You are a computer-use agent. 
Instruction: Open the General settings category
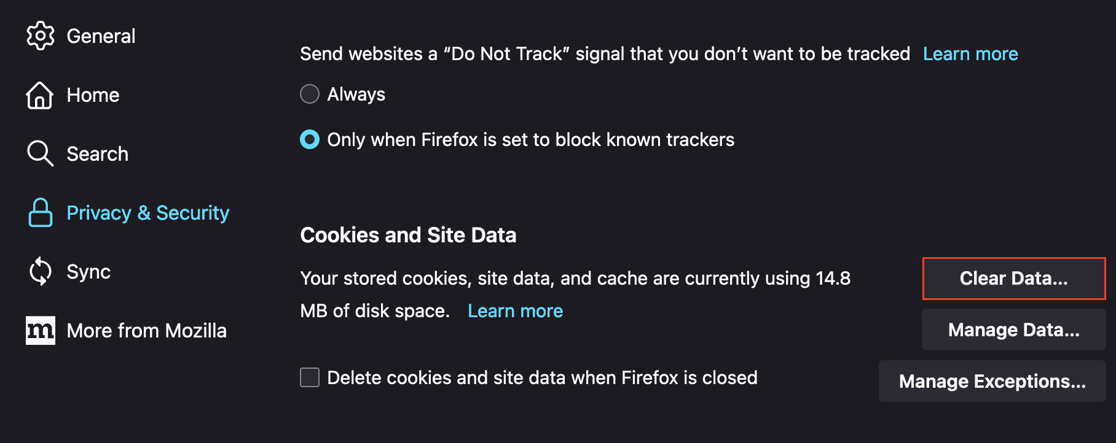point(101,36)
